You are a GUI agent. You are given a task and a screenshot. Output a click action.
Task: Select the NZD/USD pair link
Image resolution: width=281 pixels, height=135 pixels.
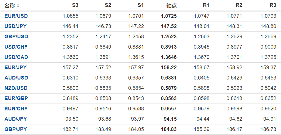click(x=16, y=88)
